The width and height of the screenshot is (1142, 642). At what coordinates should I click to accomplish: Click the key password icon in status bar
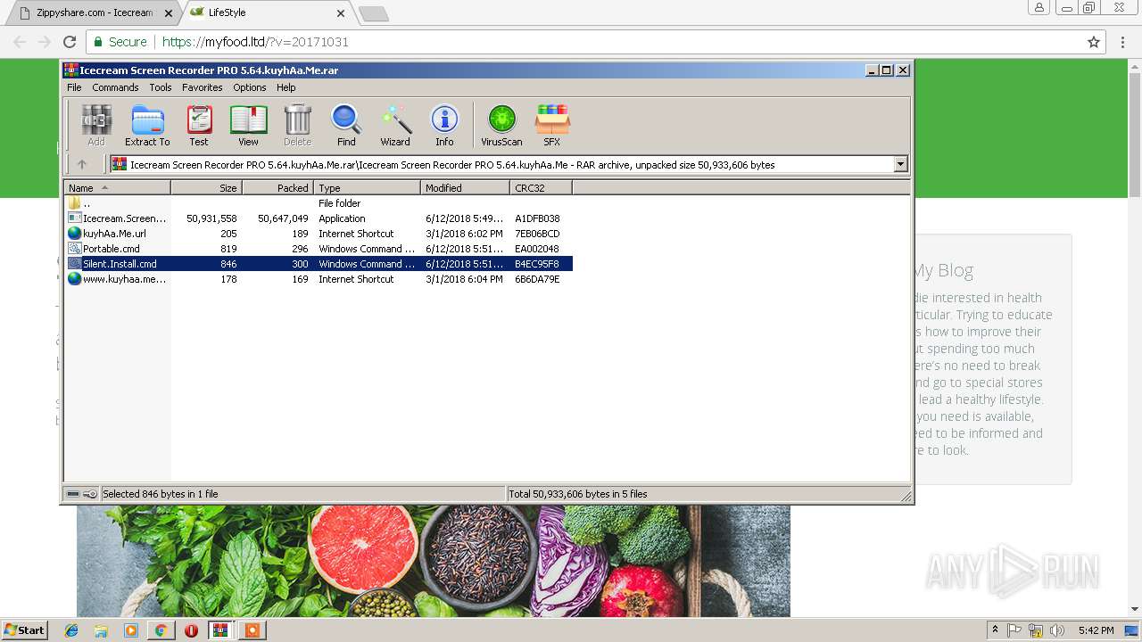(90, 494)
